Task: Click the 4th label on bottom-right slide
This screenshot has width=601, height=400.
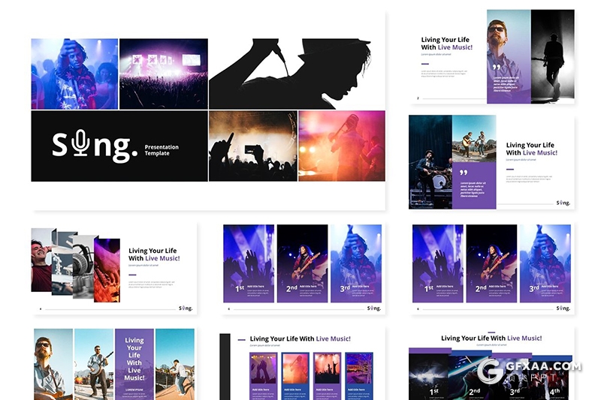Action: click(x=554, y=391)
